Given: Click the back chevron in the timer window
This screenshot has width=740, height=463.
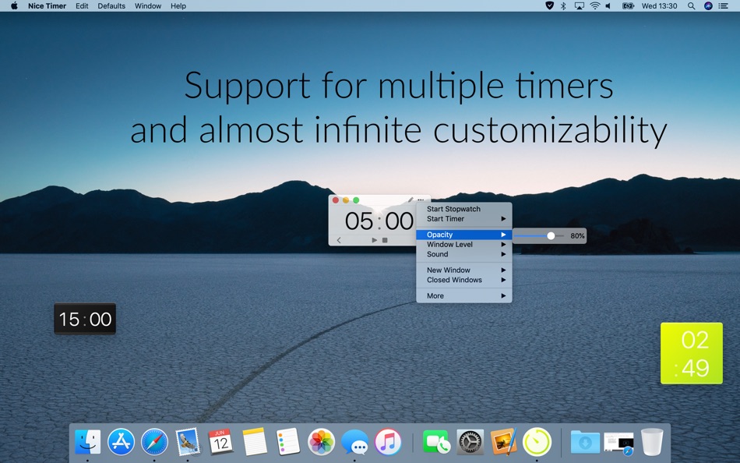Looking at the screenshot, I should coord(339,240).
